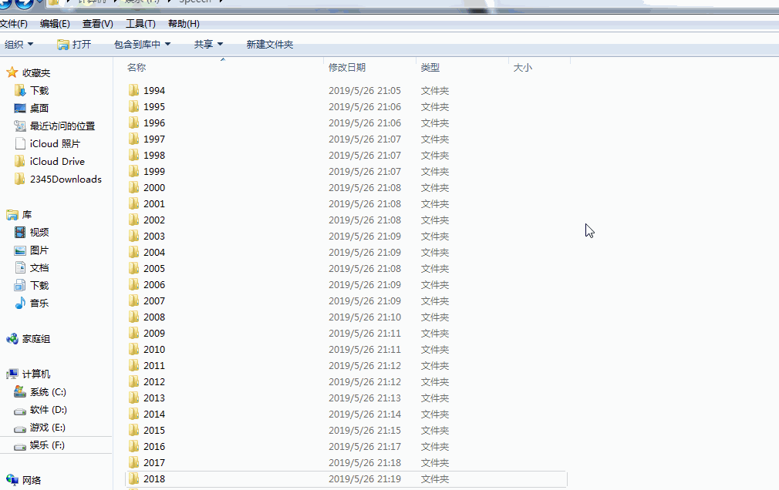Expand the 共享 dropdown
The image size is (779, 490).
tap(208, 44)
